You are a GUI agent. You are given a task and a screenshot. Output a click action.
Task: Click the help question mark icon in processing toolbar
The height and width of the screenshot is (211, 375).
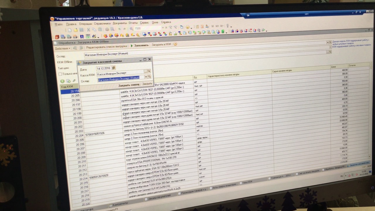tap(175, 44)
